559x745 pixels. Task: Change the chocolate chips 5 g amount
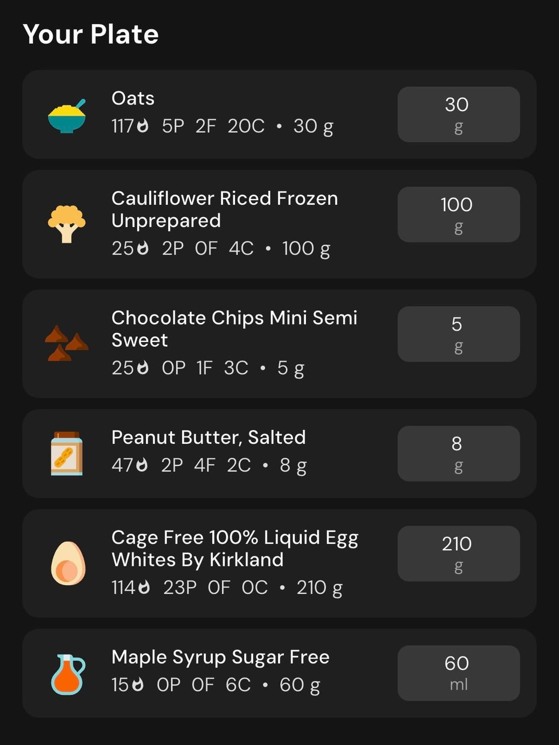458,334
